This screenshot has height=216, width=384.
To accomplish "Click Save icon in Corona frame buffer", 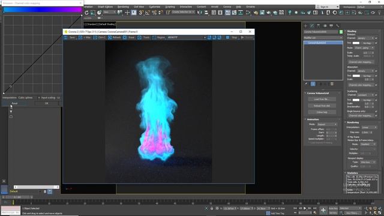I will pyautogui.click(x=65, y=37).
